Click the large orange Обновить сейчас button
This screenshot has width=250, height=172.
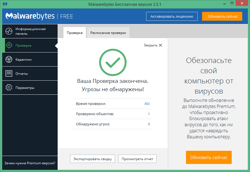click(x=209, y=157)
